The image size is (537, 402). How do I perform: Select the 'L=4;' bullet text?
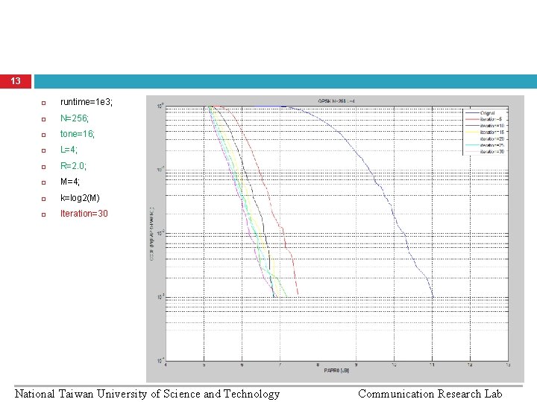(x=69, y=150)
